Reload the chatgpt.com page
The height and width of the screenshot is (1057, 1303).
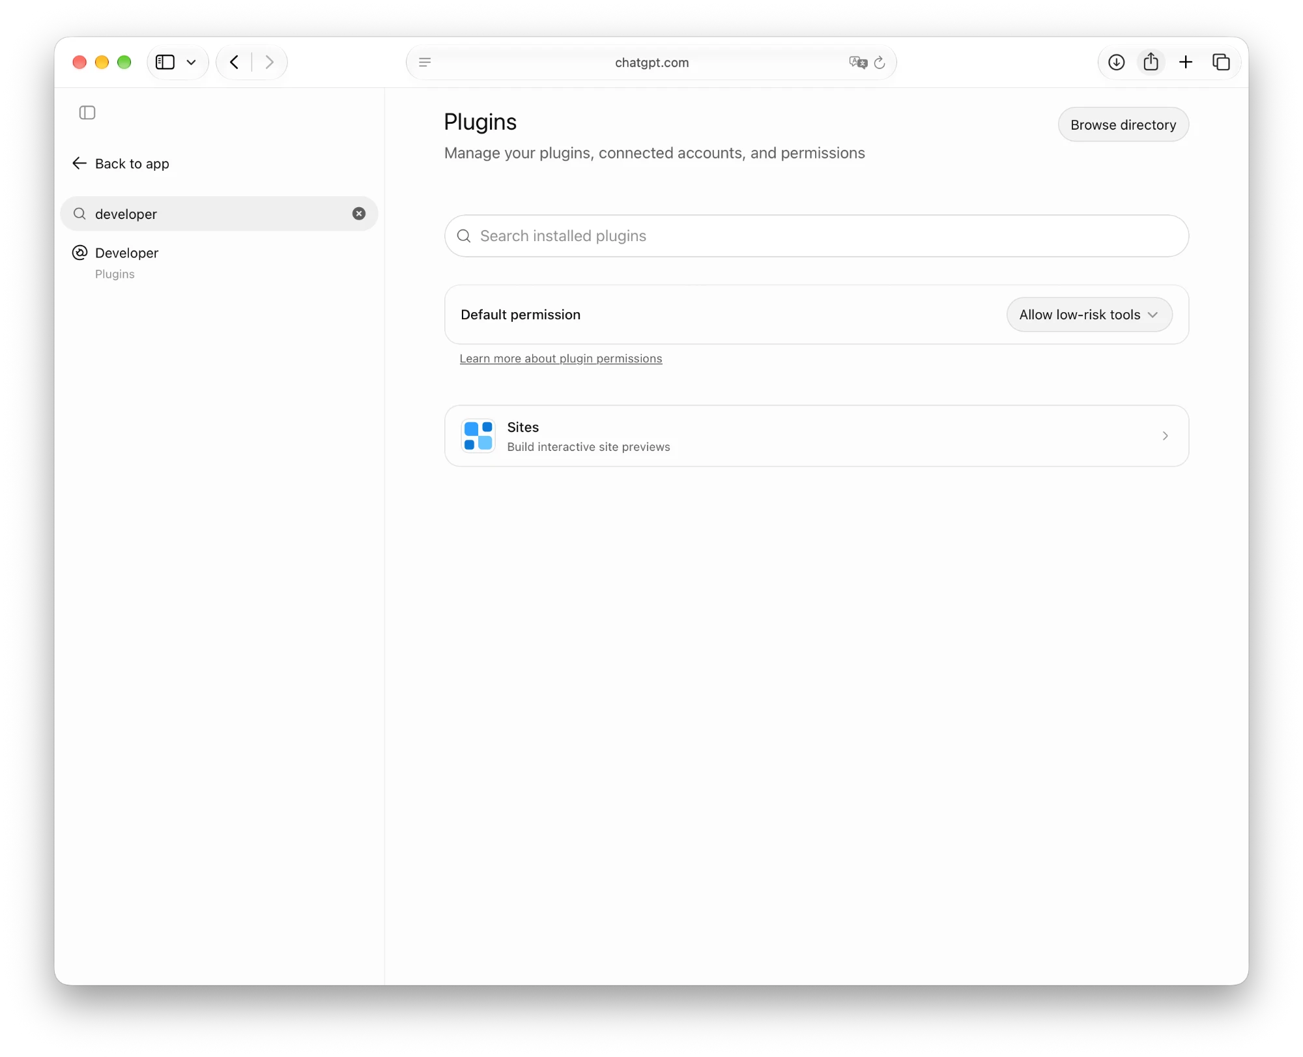(x=880, y=63)
